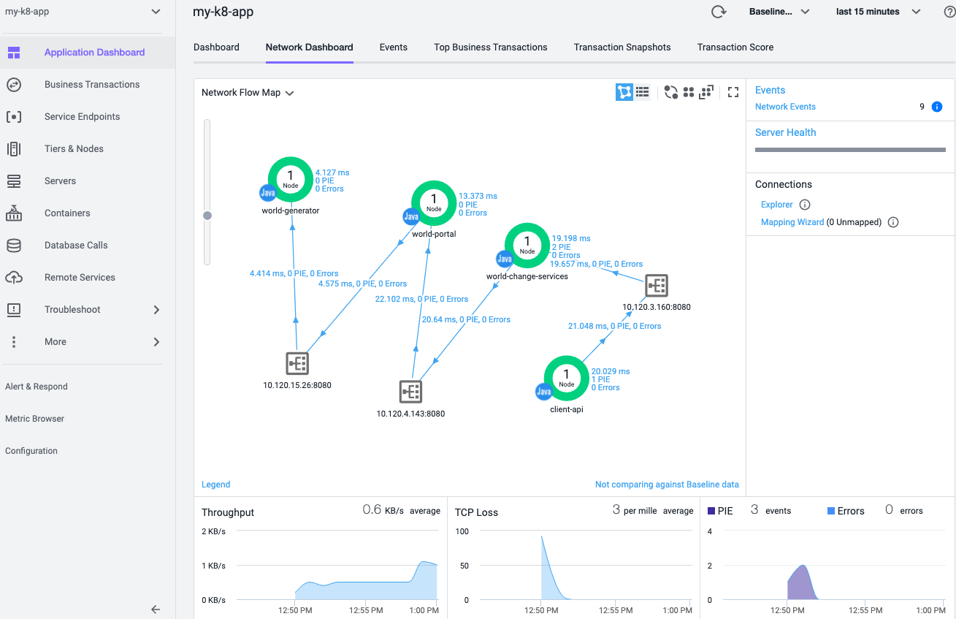Click the refresh icon in header

click(x=719, y=12)
